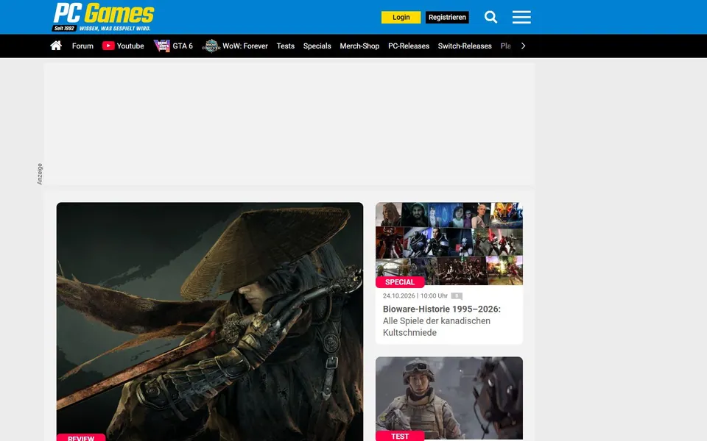Screen dimensions: 707x441
Task: Click the Anzeige label beside the ad
Action: coord(40,173)
